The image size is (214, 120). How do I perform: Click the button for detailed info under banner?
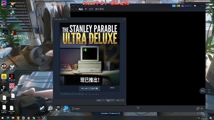pyautogui.click(x=90, y=89)
